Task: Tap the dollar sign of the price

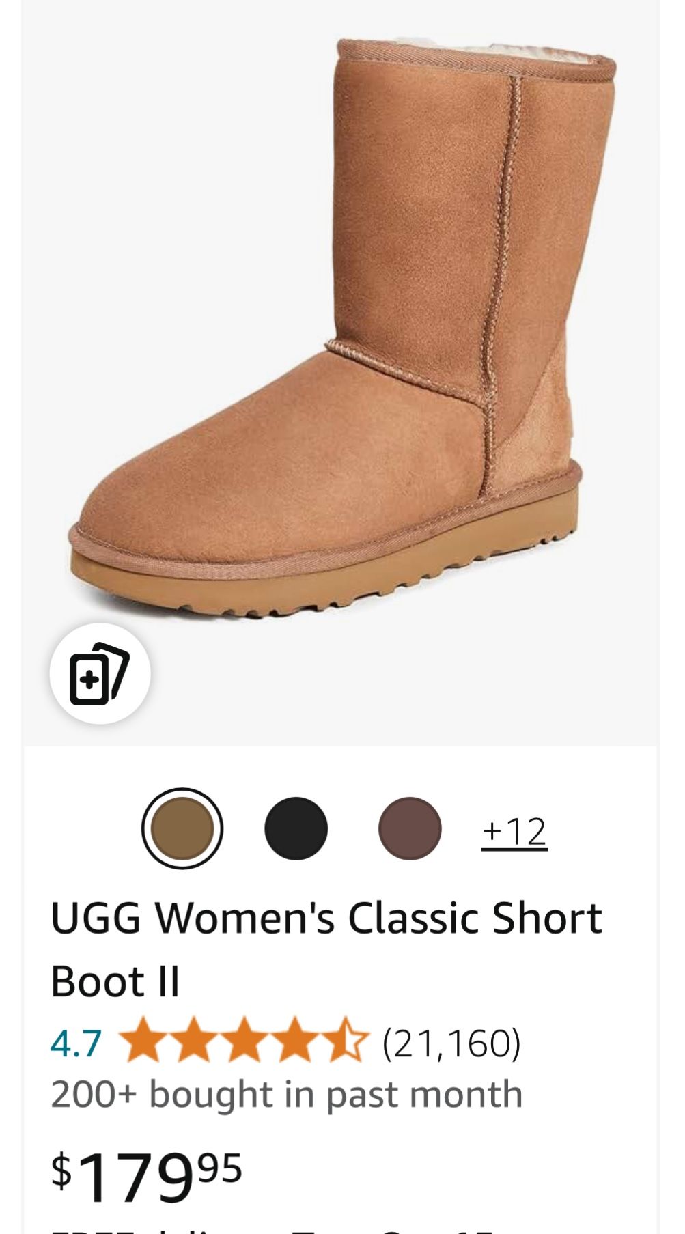Action: tap(61, 1169)
